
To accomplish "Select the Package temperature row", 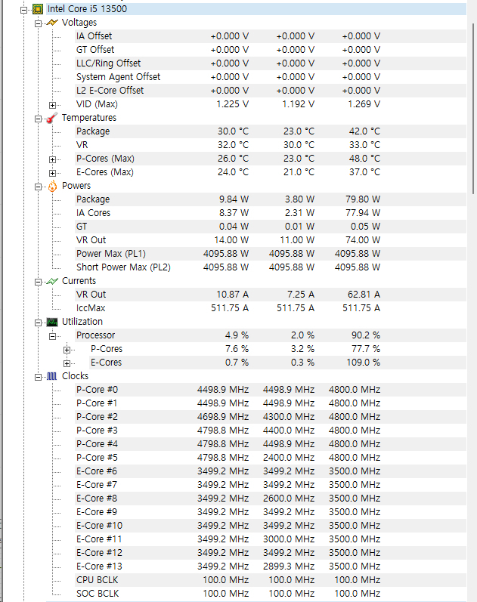I will tap(271, 131).
